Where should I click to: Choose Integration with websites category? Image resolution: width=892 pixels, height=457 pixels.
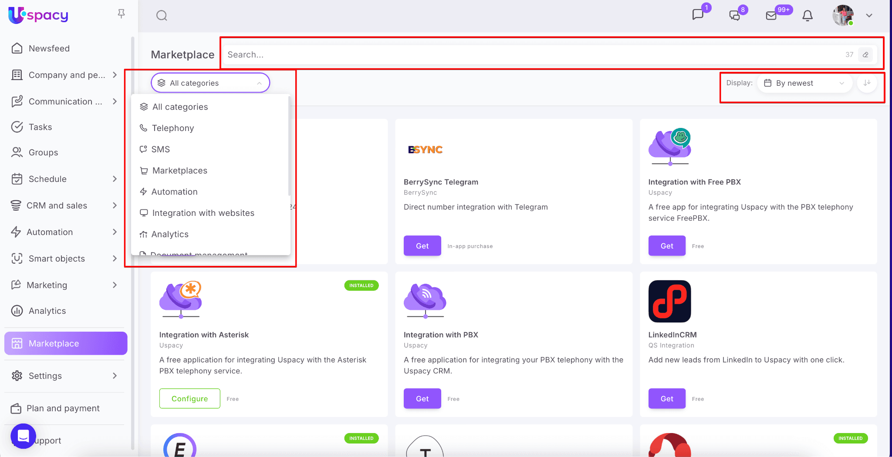[203, 213]
